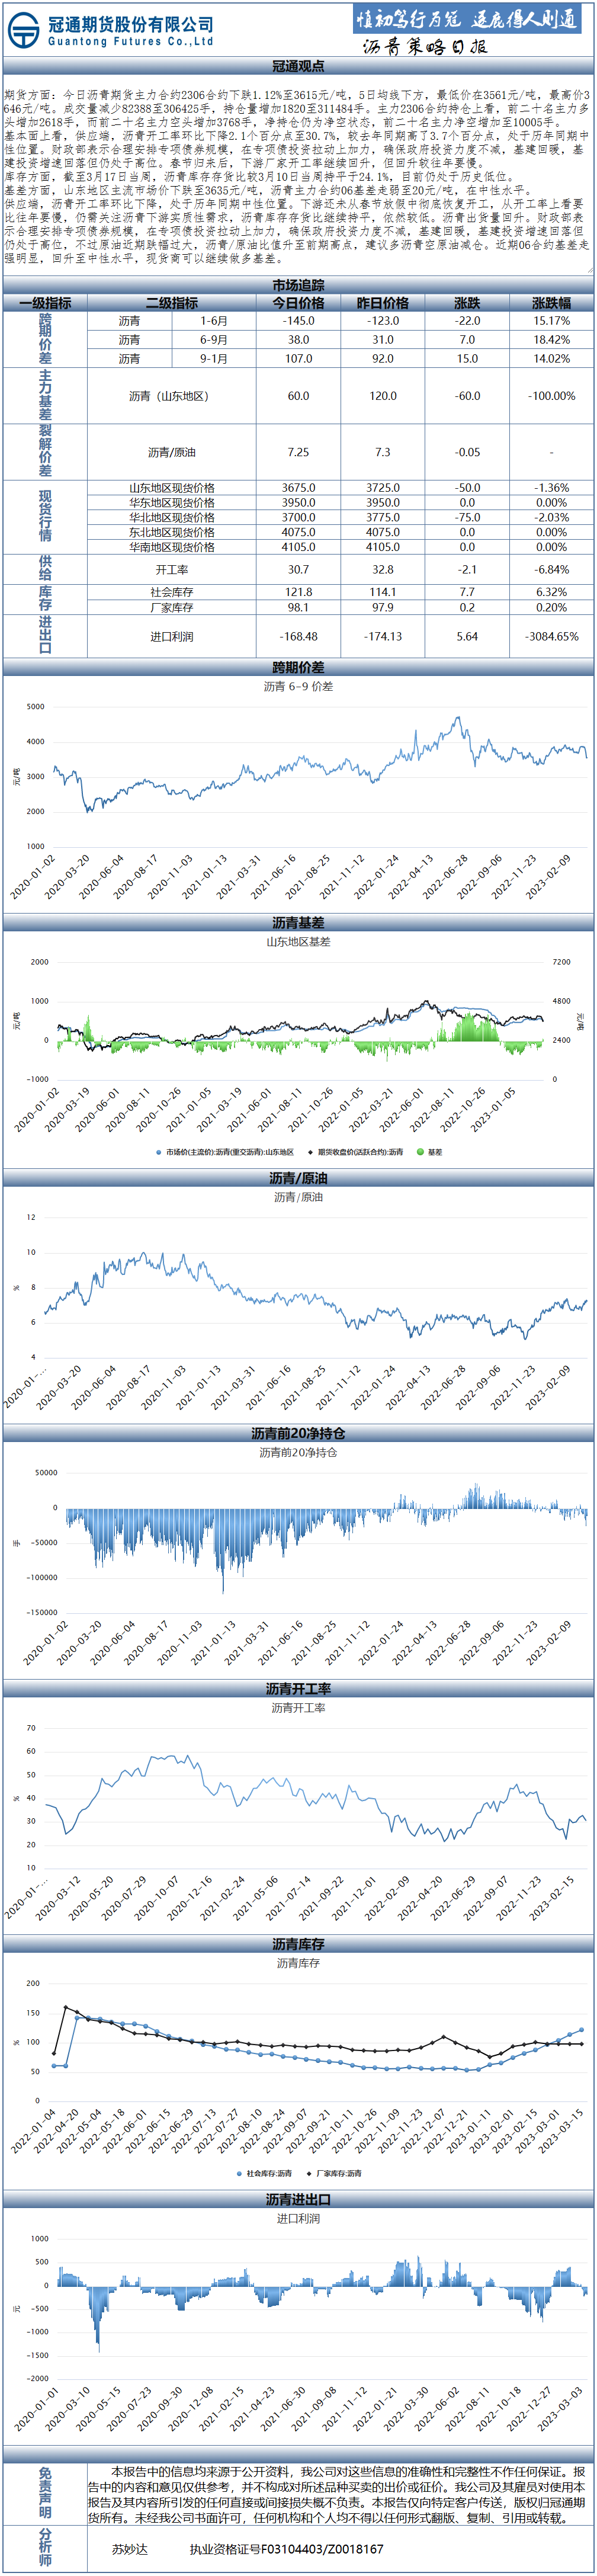Viewport: 597px width, 2576px height.
Task: Click the 沥青前20净持仓 section header
Action: tap(298, 1433)
